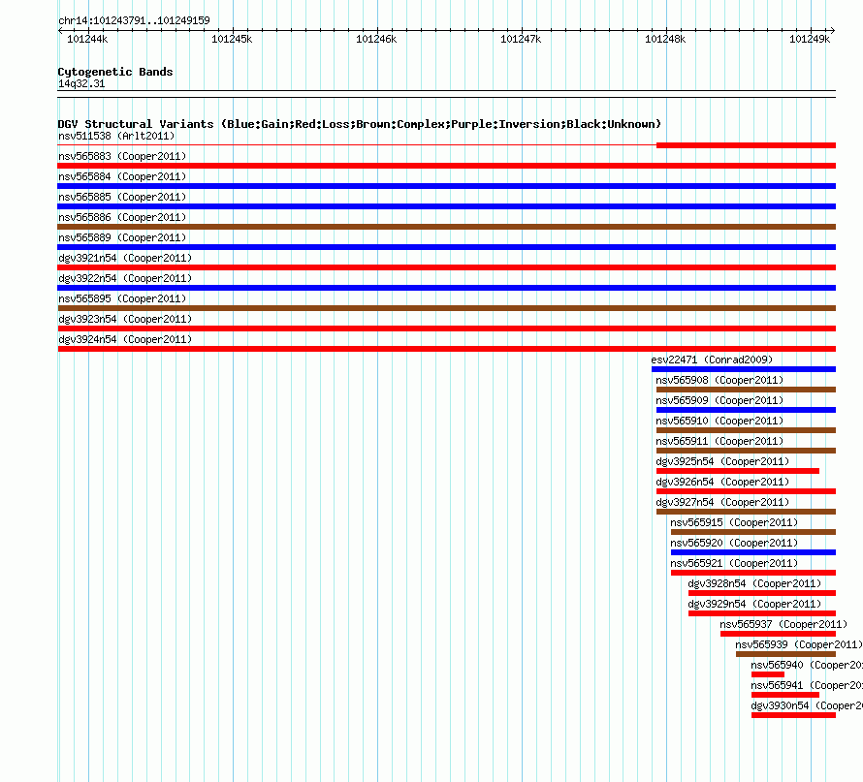Screen dimensions: 863x782
Task: Select the dgv3922n54 (Cooper2011) label
Action: [x=125, y=278]
